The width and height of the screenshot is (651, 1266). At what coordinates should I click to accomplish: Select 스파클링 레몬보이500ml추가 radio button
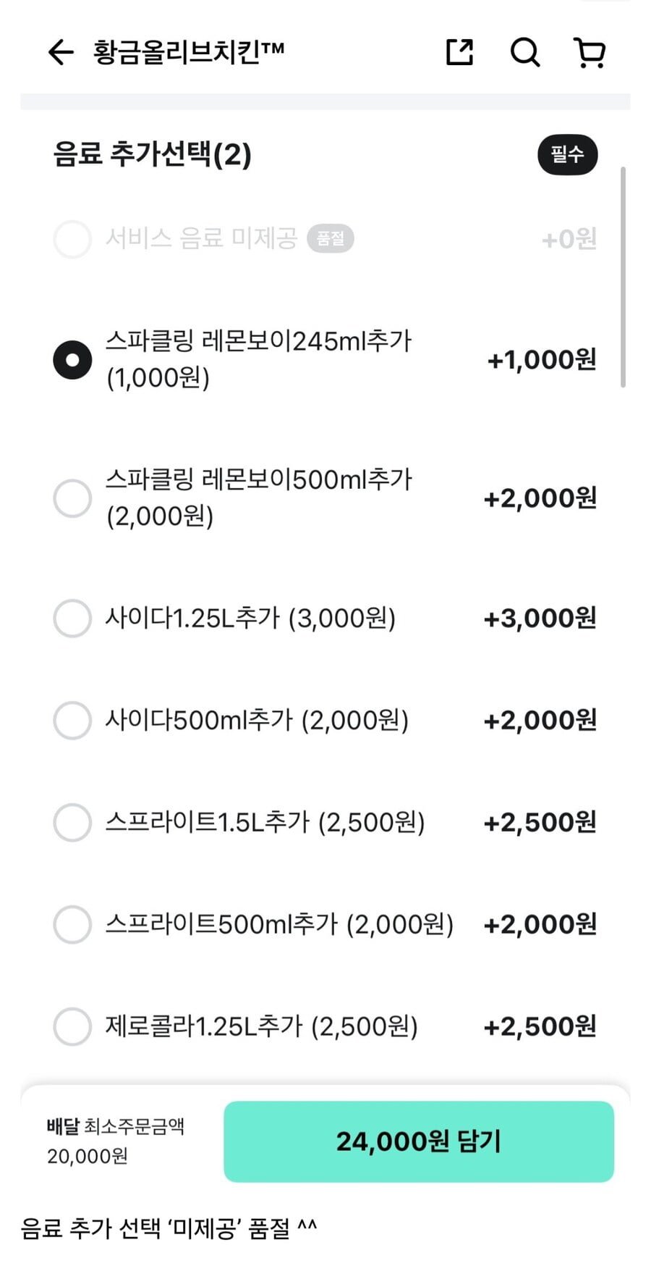pyautogui.click(x=72, y=498)
